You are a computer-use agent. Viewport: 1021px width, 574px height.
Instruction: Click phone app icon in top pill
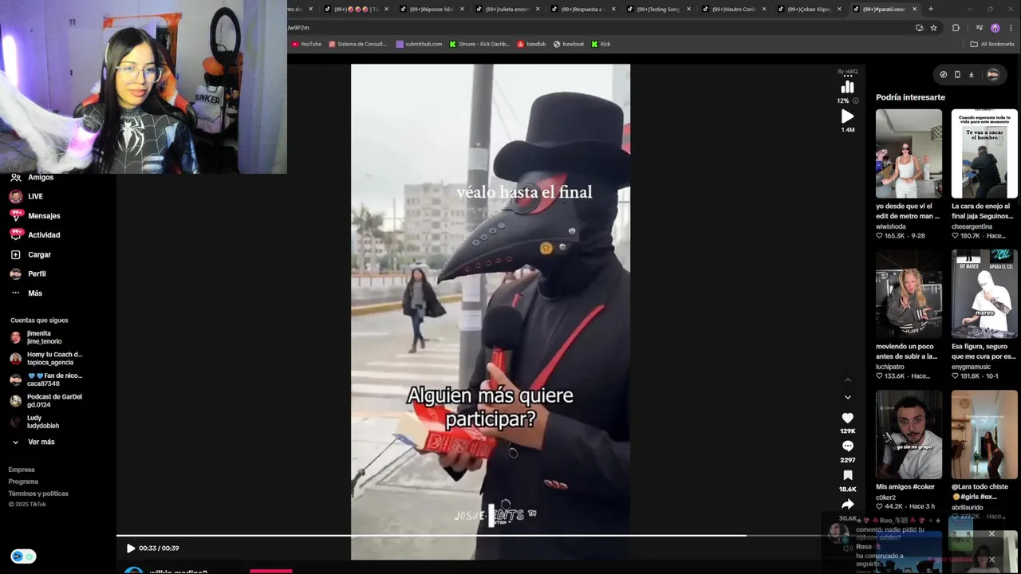957,74
